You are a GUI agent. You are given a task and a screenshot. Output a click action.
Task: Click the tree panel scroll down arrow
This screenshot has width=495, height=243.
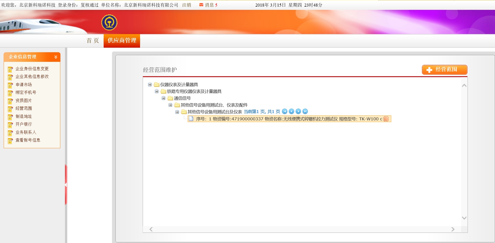coord(464,218)
